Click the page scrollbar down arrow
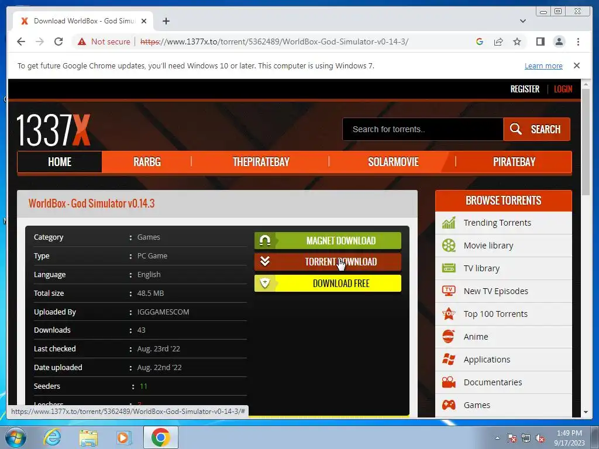The width and height of the screenshot is (599, 449). pos(586,412)
